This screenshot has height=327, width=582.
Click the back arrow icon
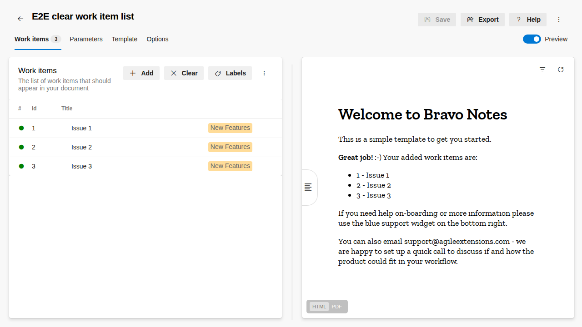[20, 19]
